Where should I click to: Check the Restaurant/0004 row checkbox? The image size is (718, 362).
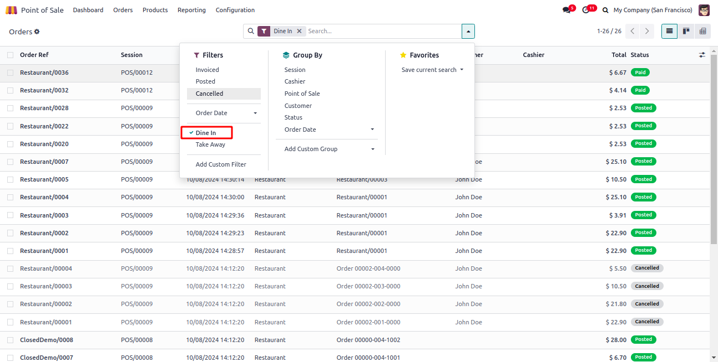[10, 197]
